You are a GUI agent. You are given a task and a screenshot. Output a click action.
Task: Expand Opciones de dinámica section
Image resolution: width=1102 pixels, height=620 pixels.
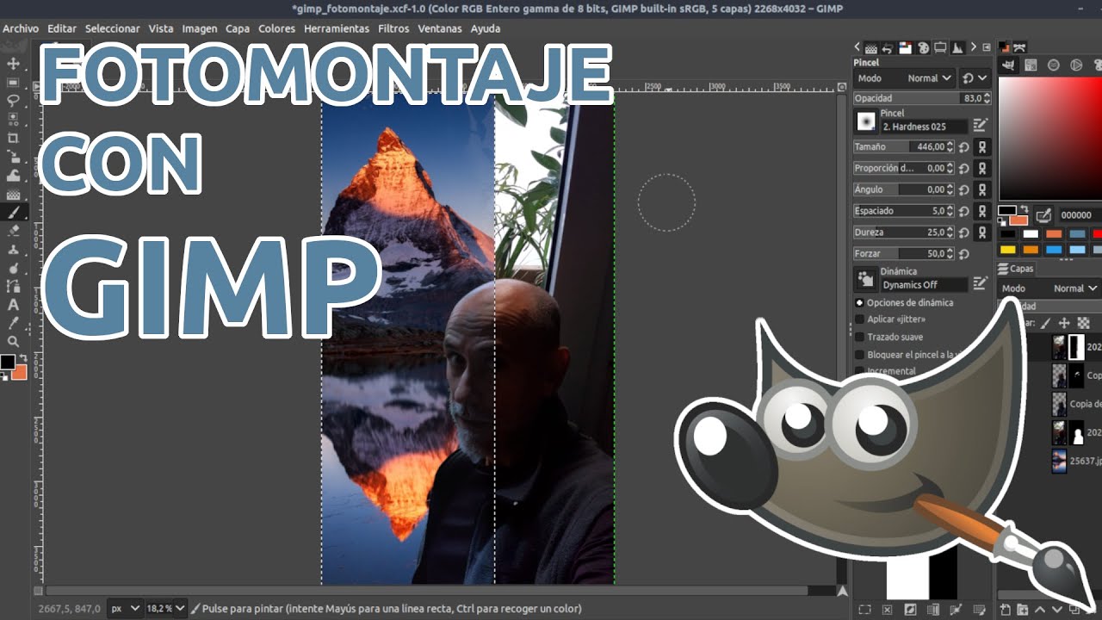(x=859, y=303)
